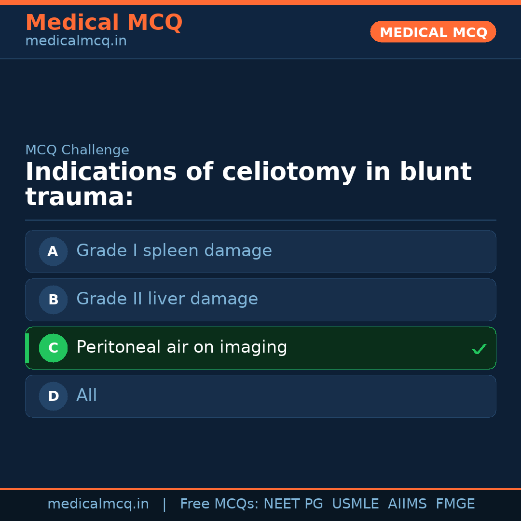The width and height of the screenshot is (521, 521).
Task: Open the Medical MCQ title logo
Action: pos(104,23)
